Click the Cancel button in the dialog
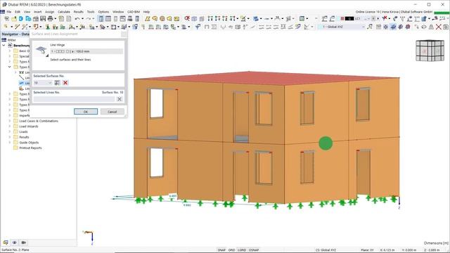 pos(112,112)
